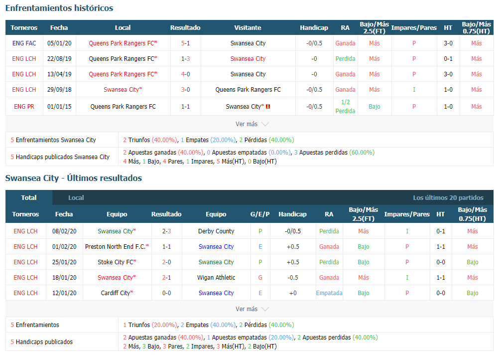Viewport: 504px width, 355px height.
Task: Click the 'Enfrentamientos históricos' heading
Action: pyautogui.click(x=59, y=7)
